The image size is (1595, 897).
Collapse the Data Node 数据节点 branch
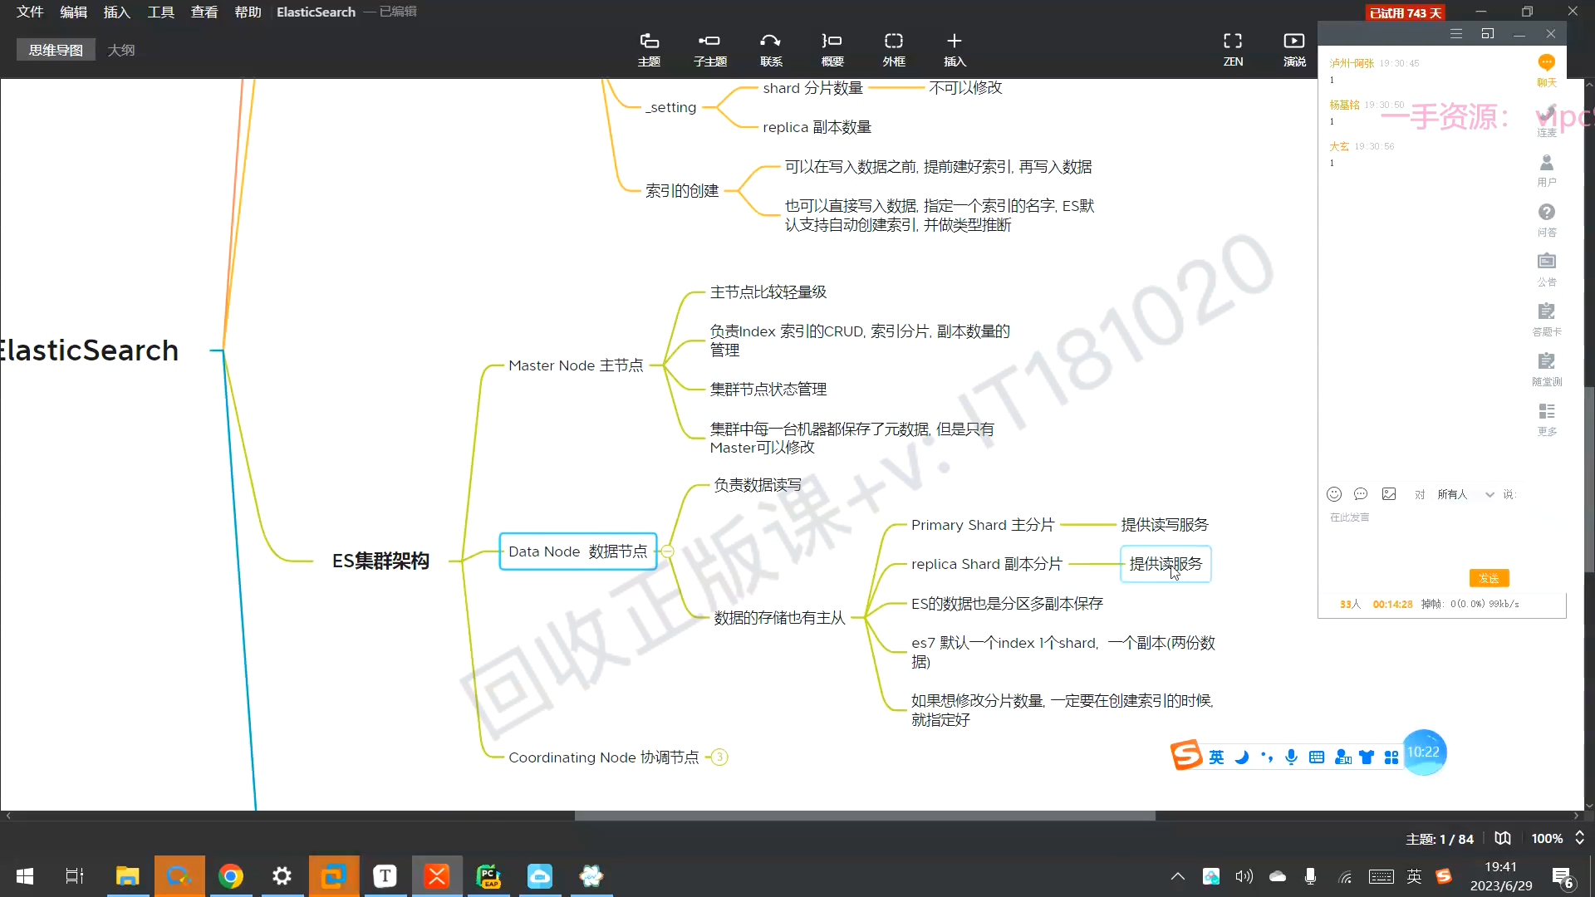667,551
